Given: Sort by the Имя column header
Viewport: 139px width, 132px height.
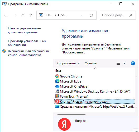Looking at the screenshot, I should click(x=58, y=71).
